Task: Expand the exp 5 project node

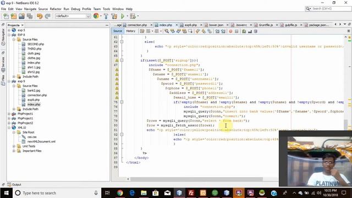Action: pyautogui.click(x=9, y=30)
